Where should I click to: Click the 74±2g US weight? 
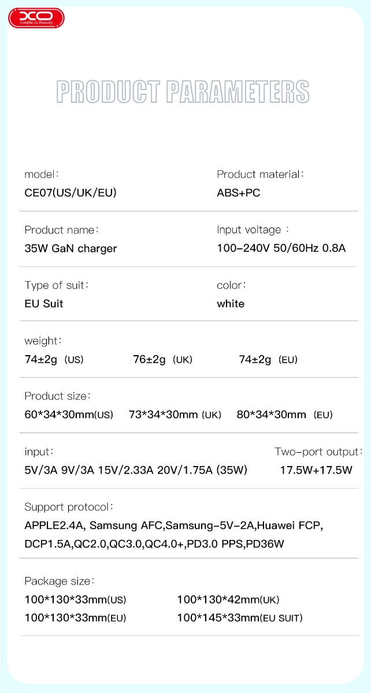tap(54, 359)
